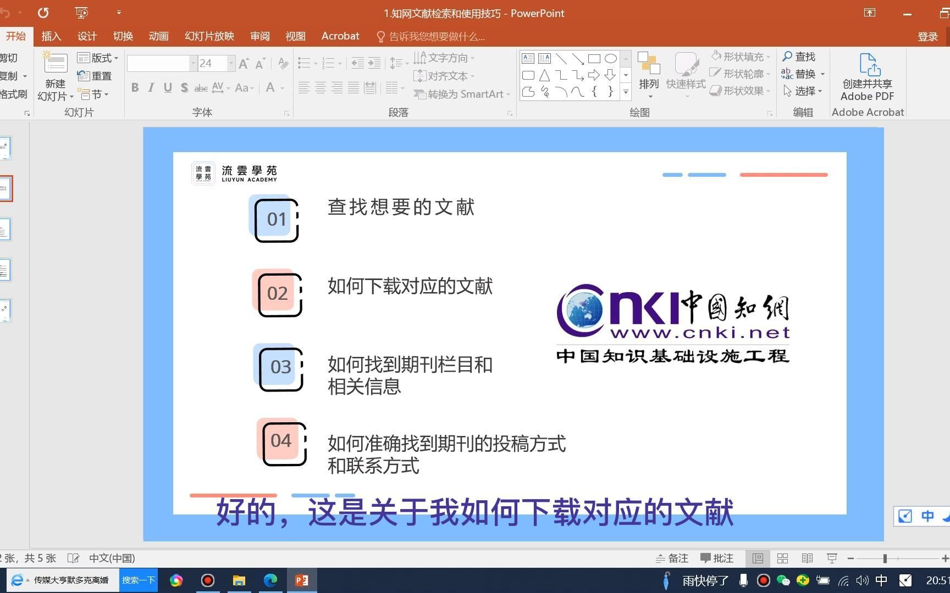Click 新建幻灯片 new slide button
The image size is (950, 593).
point(56,77)
